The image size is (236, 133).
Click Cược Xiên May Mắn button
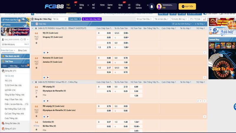[92, 19]
